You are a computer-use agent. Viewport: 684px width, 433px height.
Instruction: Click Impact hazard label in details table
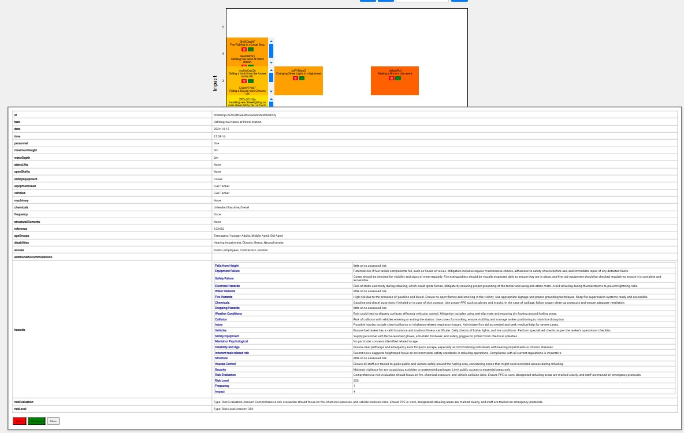[220, 391]
